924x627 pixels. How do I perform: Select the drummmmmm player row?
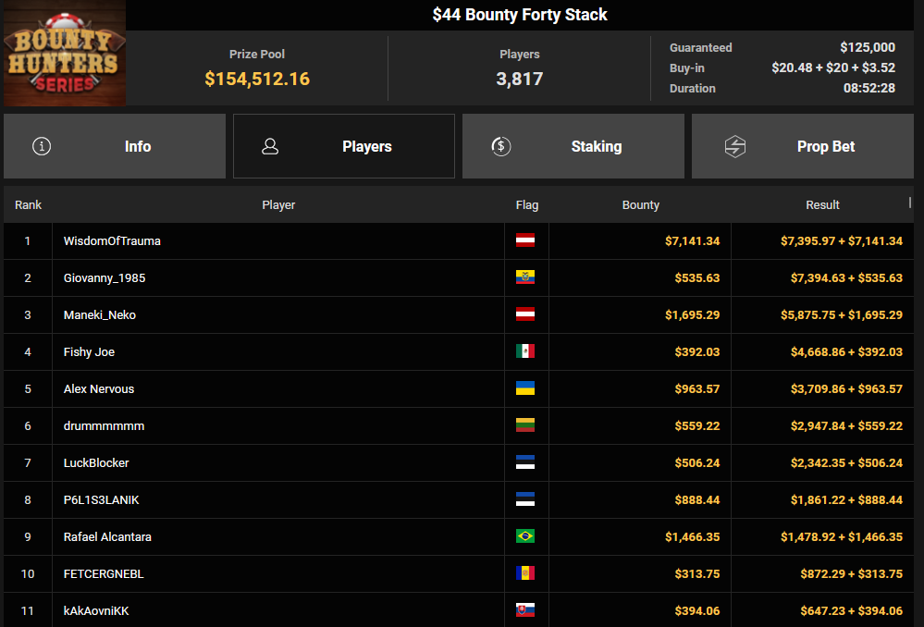(459, 425)
